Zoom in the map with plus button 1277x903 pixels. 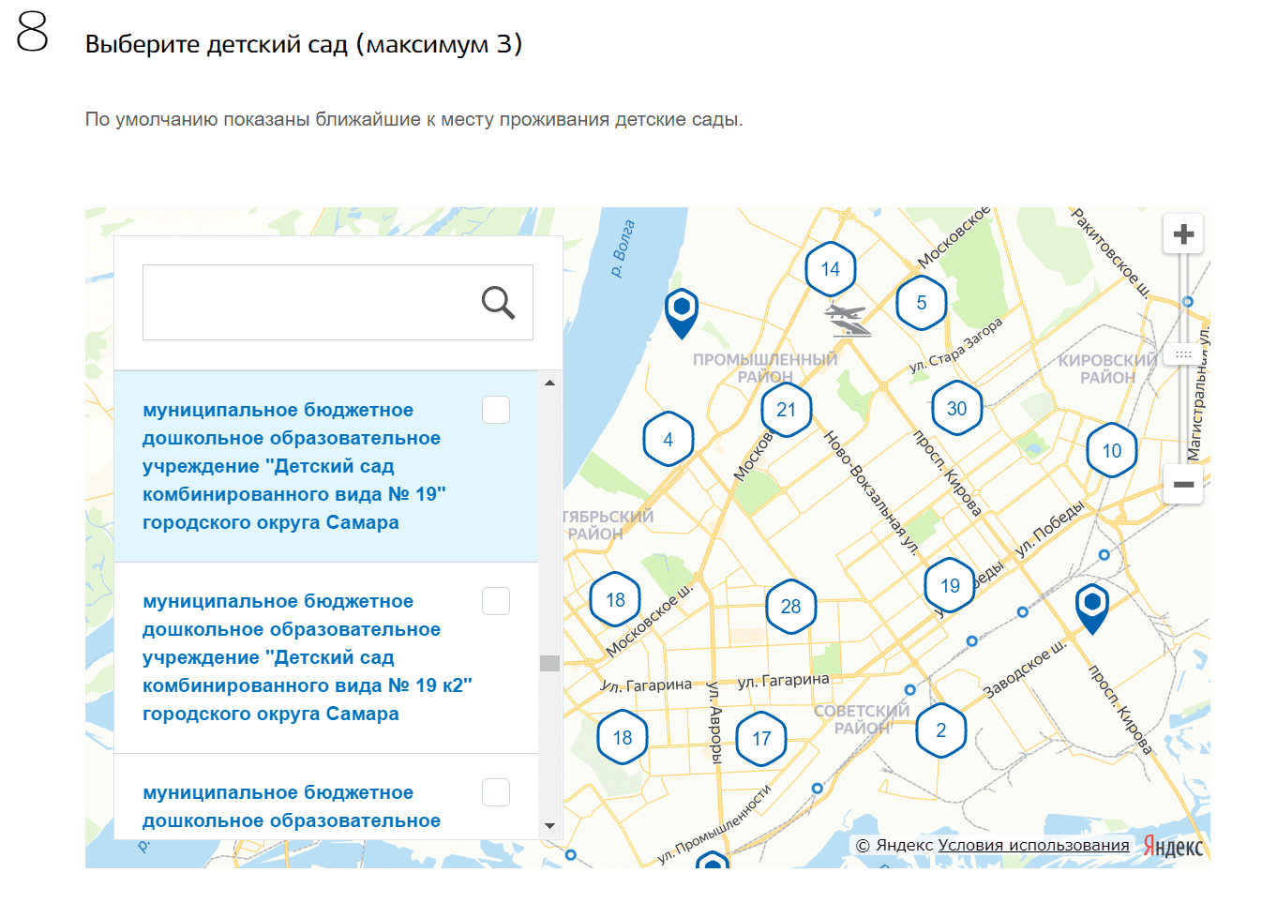pyautogui.click(x=1183, y=233)
